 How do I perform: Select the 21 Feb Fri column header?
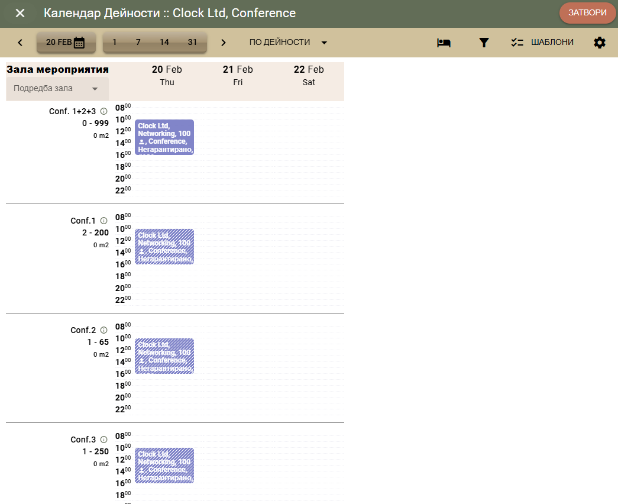coord(238,75)
